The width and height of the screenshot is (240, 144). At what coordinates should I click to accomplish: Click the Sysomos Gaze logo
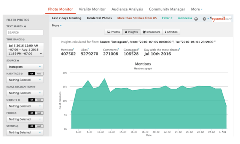pos(222,19)
